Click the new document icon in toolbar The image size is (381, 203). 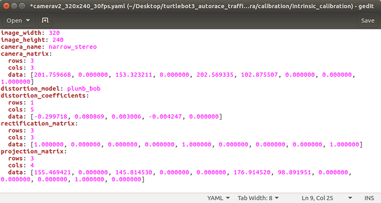pyautogui.click(x=45, y=20)
